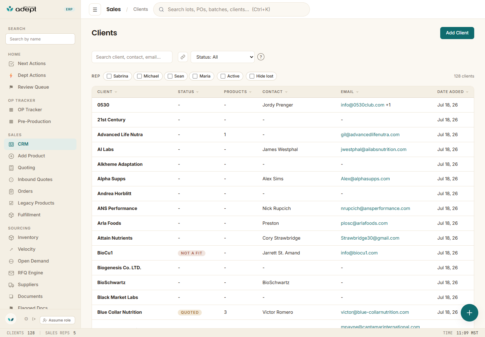Enable the Sean rep filter

[x=170, y=76]
